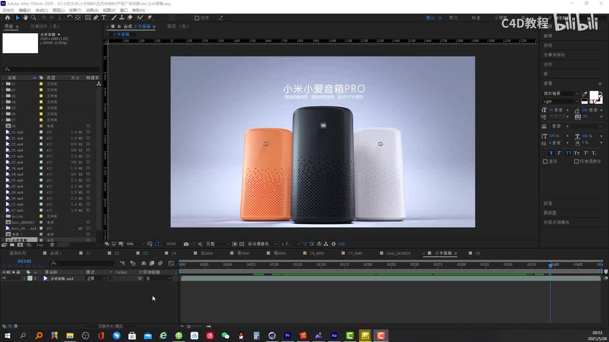
Task: Toggle small caps in Character panel
Action: 577,153
